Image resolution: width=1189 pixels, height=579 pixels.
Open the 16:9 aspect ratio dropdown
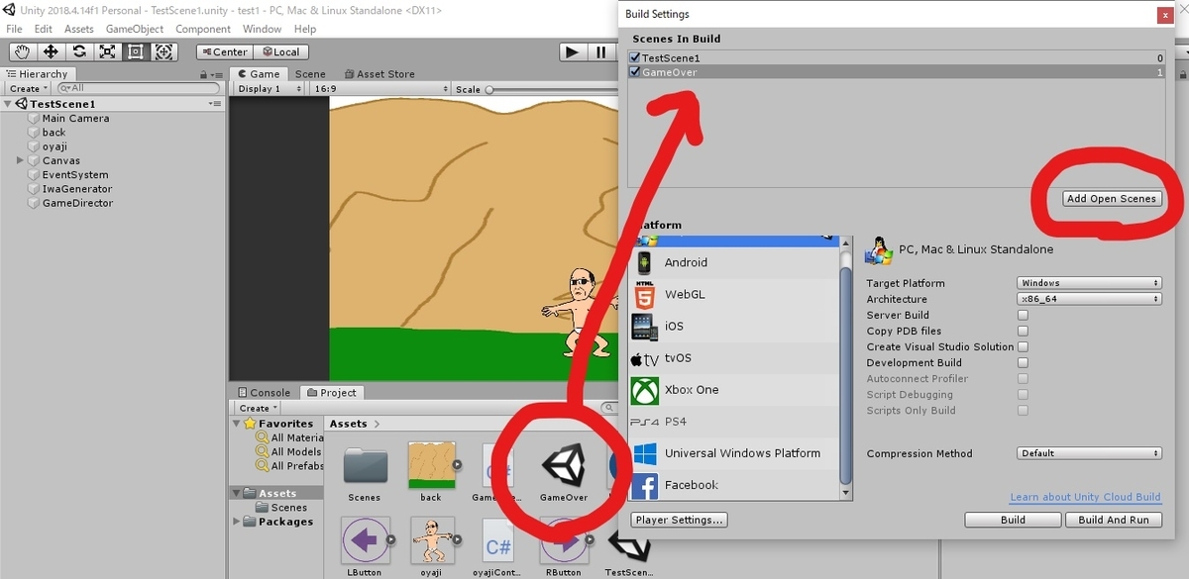point(380,89)
